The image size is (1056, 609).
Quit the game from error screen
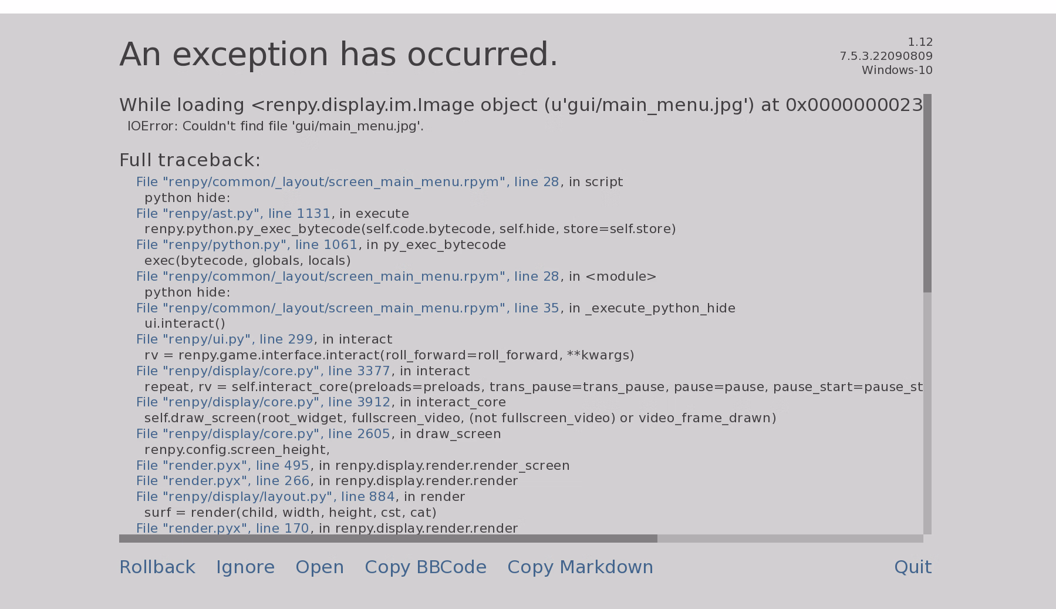click(913, 567)
